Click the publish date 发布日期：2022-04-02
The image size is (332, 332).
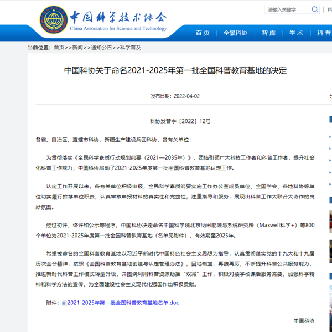click(175, 96)
